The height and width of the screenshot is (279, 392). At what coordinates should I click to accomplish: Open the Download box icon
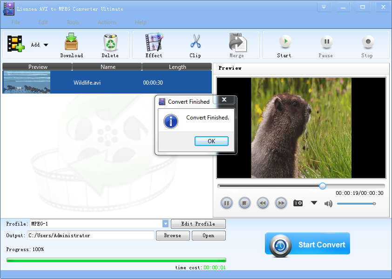coord(71,42)
